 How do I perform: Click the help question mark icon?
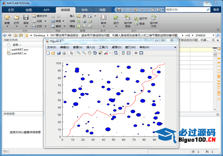click(158, 10)
